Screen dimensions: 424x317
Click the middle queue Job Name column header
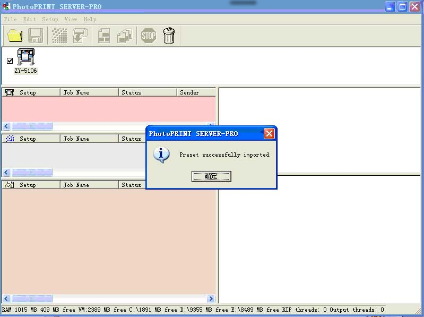pos(89,139)
